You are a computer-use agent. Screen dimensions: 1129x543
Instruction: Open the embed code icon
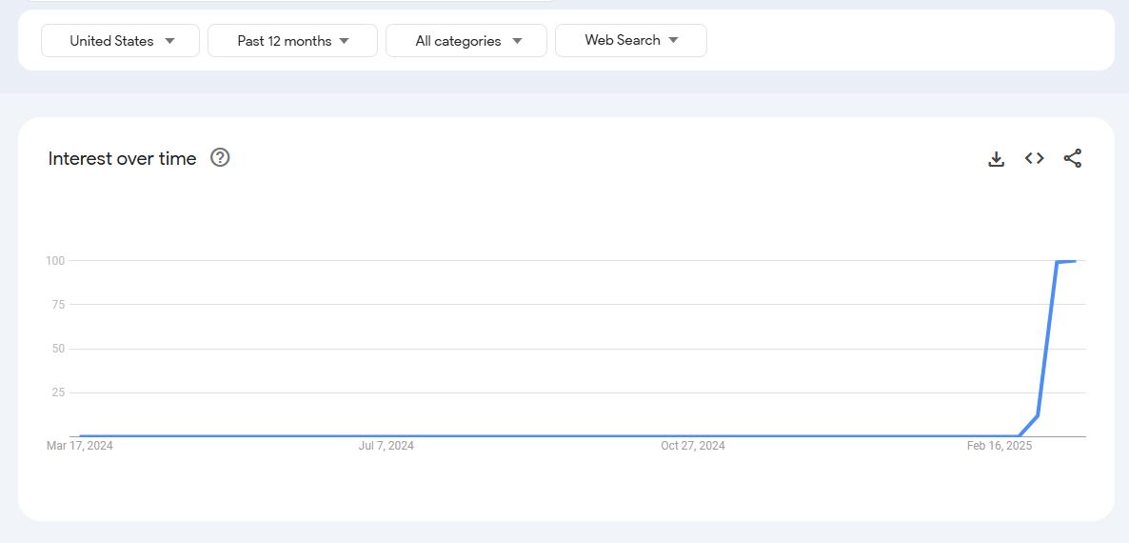pos(1035,158)
